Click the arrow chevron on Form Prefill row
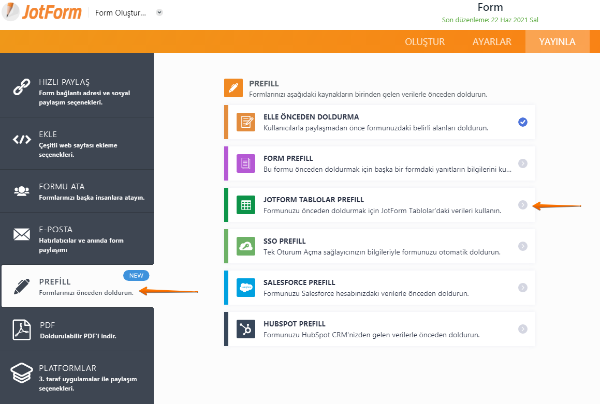 coord(523,163)
